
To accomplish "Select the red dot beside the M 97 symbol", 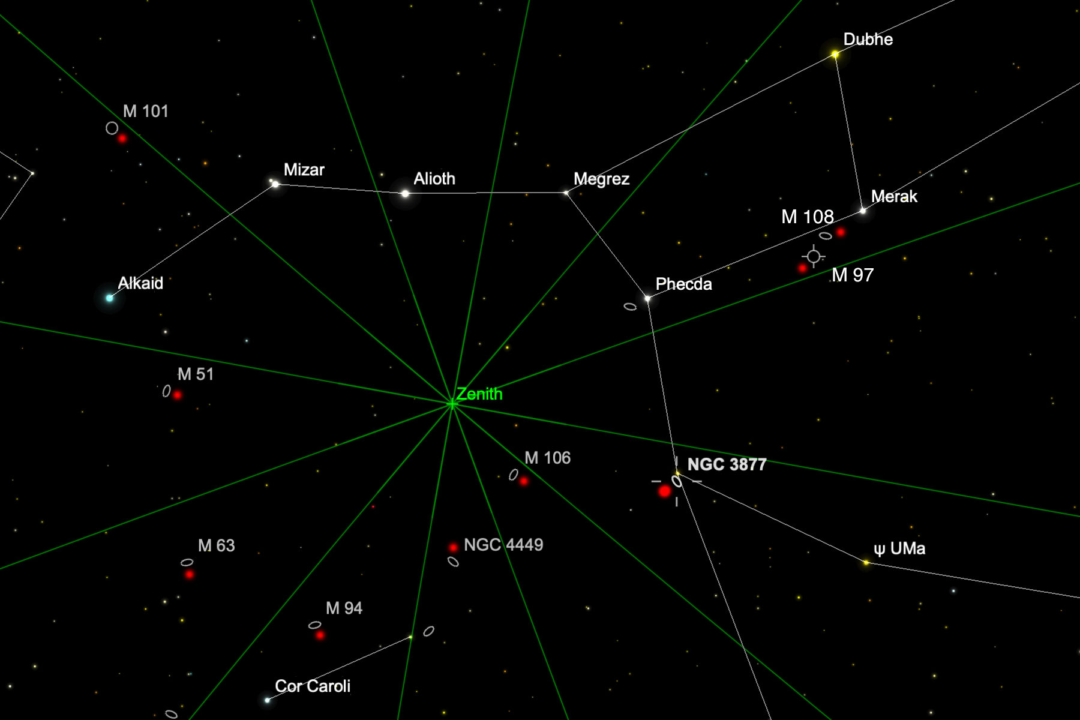I will [803, 268].
